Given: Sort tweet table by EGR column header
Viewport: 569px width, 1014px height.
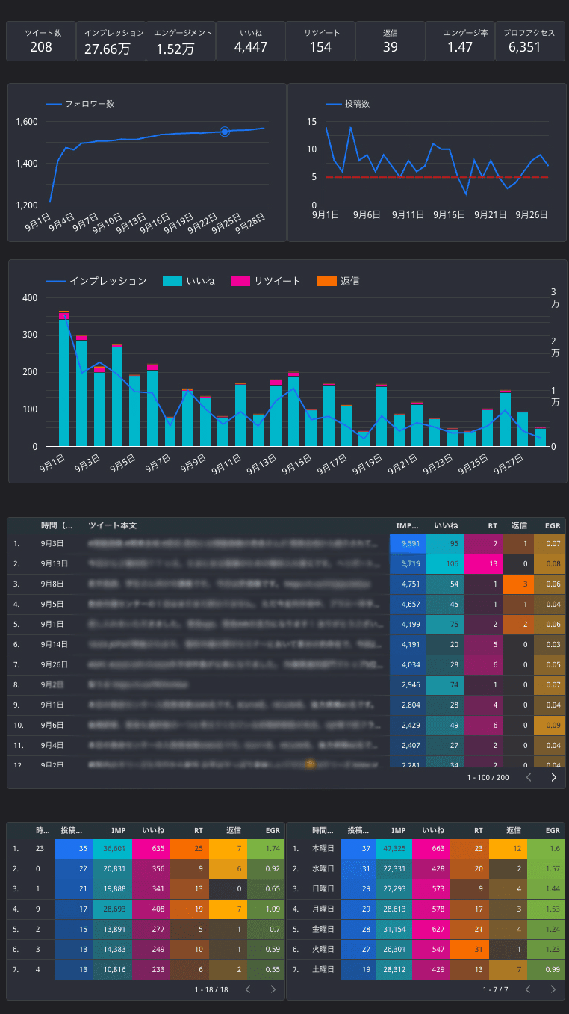Looking at the screenshot, I should point(553,526).
